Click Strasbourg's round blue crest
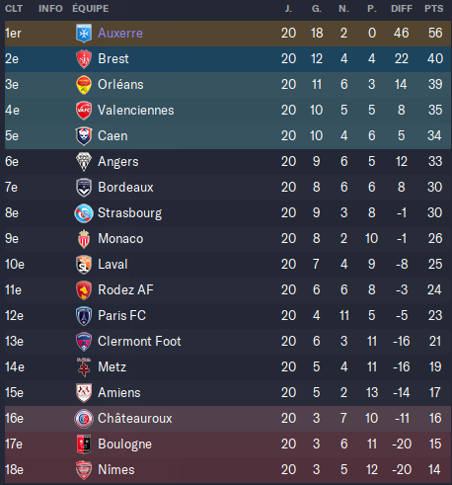This screenshot has height=485, width=452. click(84, 213)
